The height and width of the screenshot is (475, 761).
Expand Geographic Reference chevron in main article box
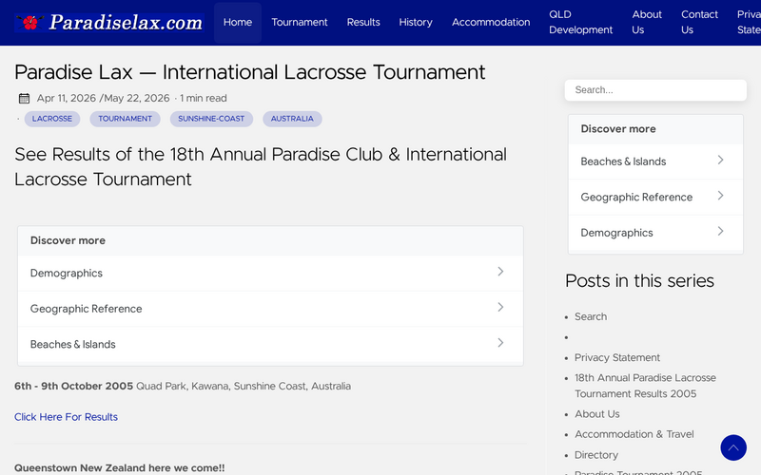tap(500, 307)
